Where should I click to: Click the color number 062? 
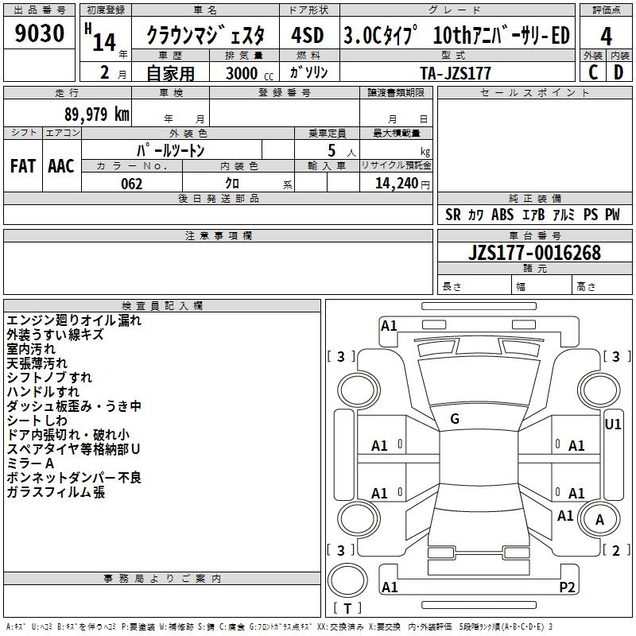(x=132, y=184)
